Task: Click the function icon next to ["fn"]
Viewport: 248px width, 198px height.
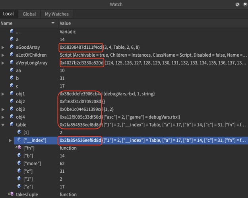Action: [18, 147]
